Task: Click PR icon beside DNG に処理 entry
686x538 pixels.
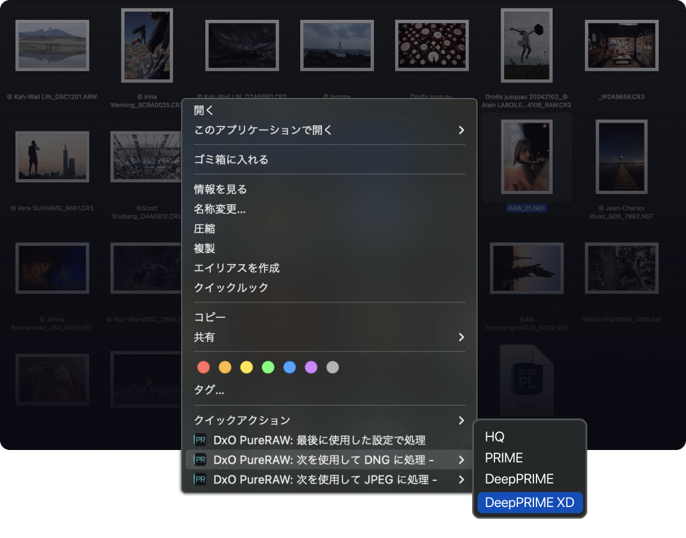Action: 200,460
